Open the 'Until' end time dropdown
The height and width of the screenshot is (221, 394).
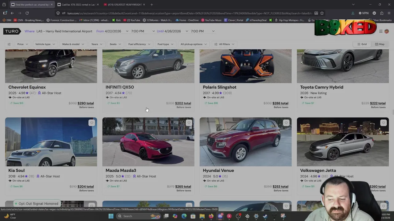tap(203, 31)
